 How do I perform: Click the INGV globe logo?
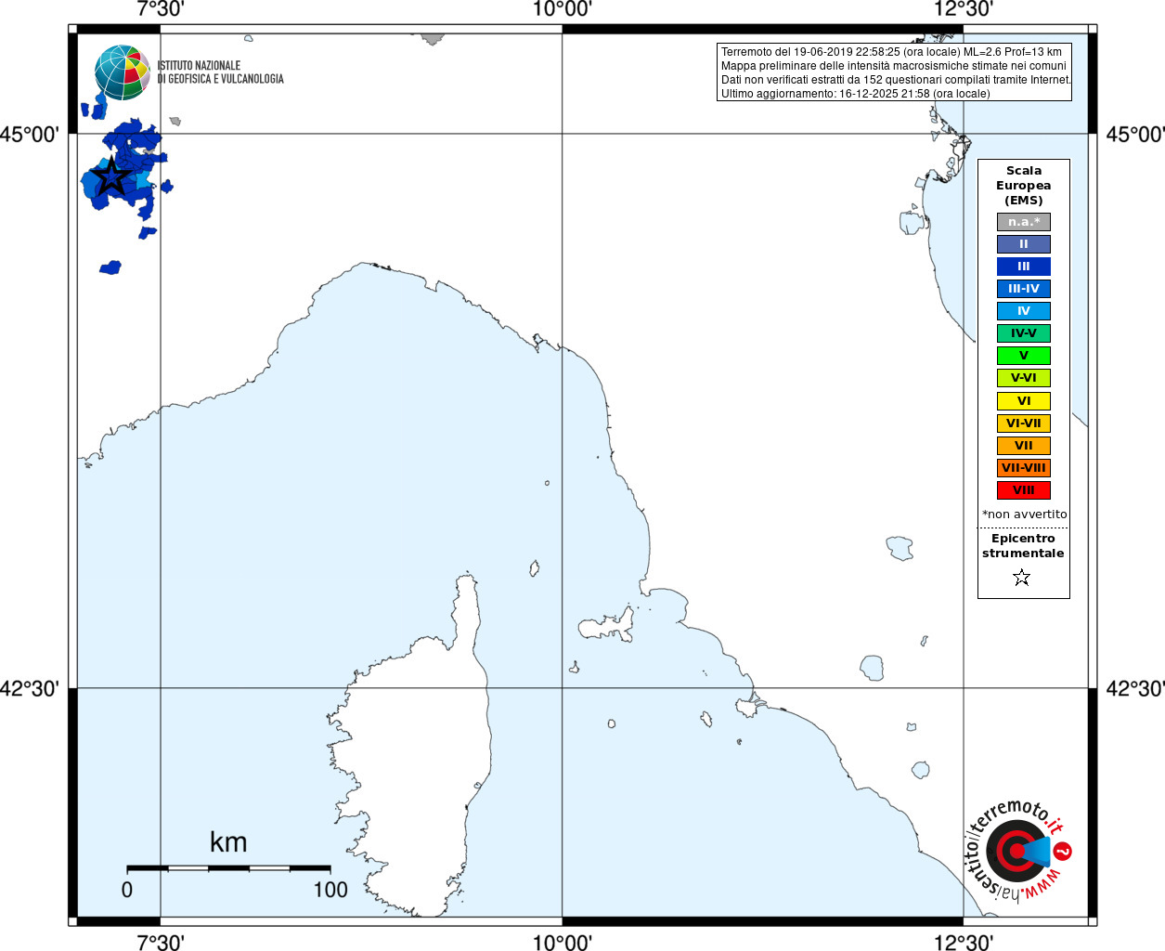123,72
